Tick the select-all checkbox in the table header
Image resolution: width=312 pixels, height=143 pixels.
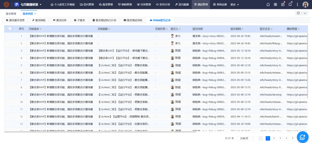coord(10,29)
